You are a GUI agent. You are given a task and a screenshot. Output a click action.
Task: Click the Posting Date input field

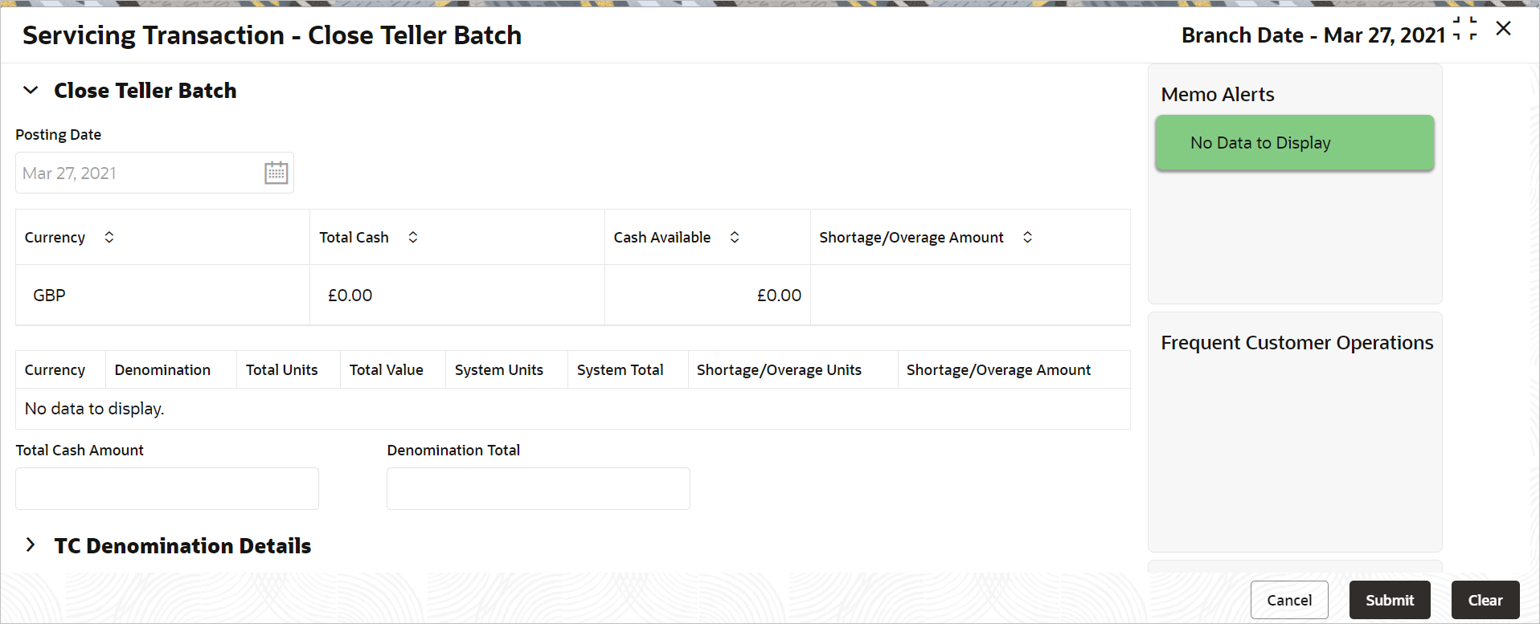[137, 173]
